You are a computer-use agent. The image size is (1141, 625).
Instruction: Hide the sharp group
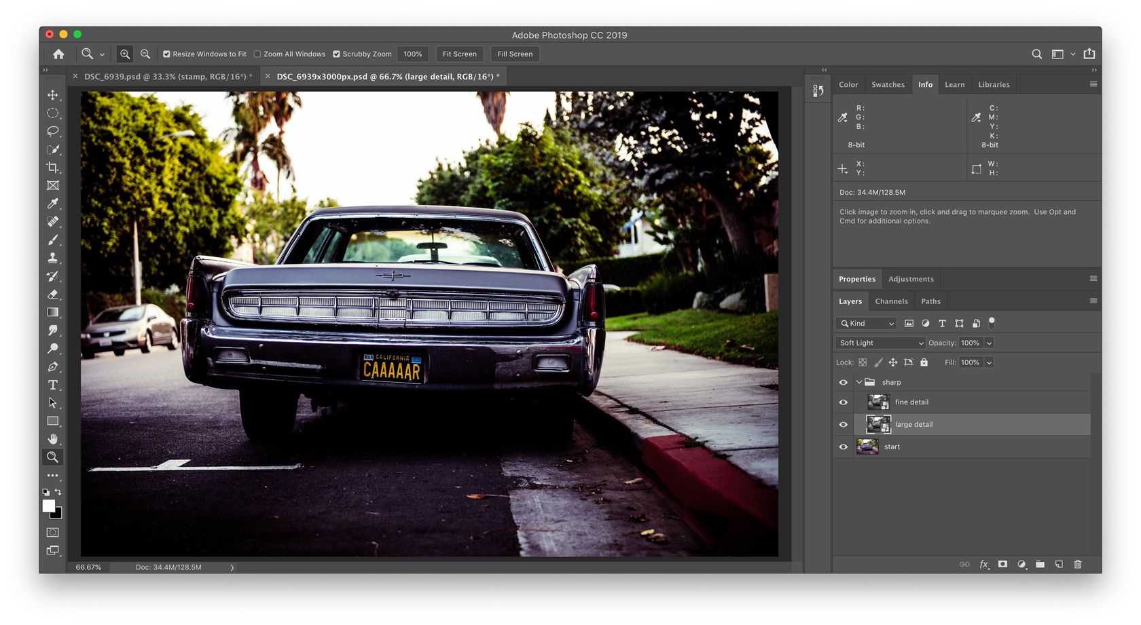tap(844, 383)
